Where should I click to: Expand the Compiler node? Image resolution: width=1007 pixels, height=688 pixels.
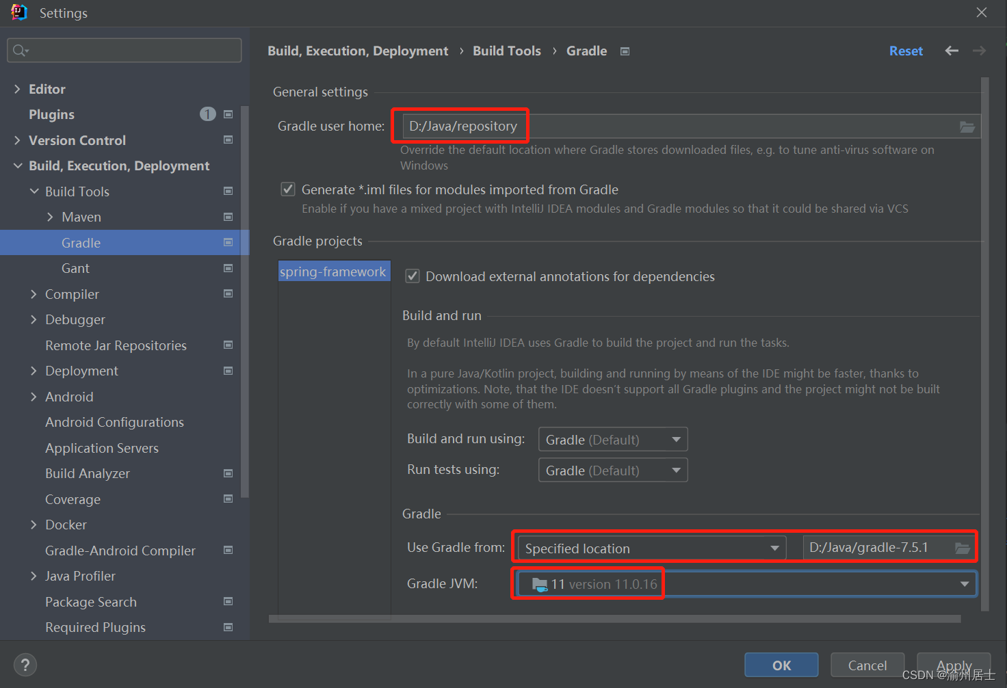coord(34,294)
